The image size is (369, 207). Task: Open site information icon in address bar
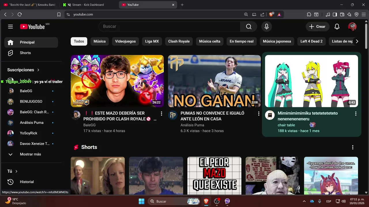pyautogui.click(x=68, y=14)
